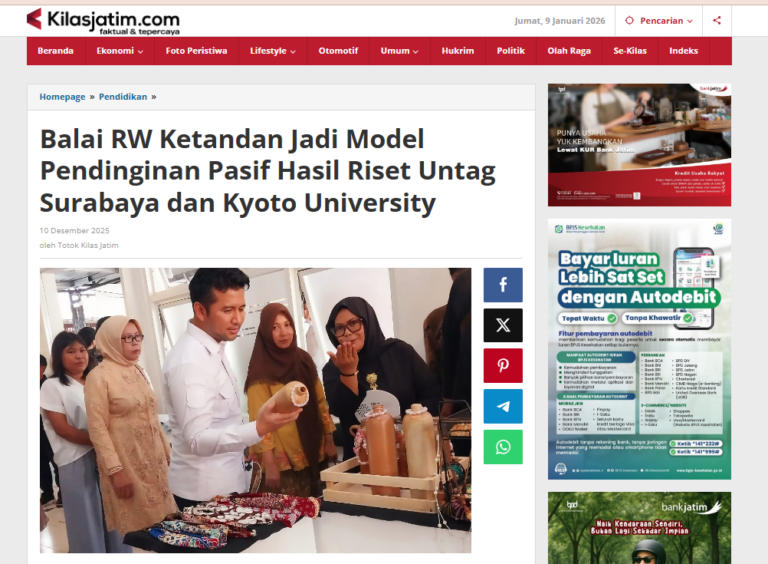Viewport: 768px width, 564px height.
Task: Open the Pencarian search dropdown
Action: (x=659, y=21)
